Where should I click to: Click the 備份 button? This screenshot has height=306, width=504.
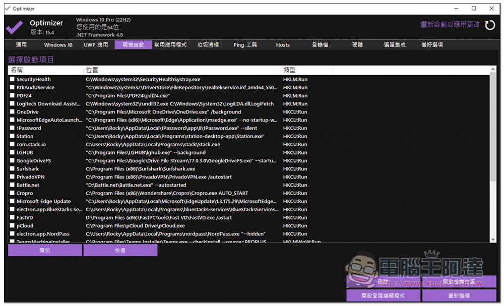point(45,251)
